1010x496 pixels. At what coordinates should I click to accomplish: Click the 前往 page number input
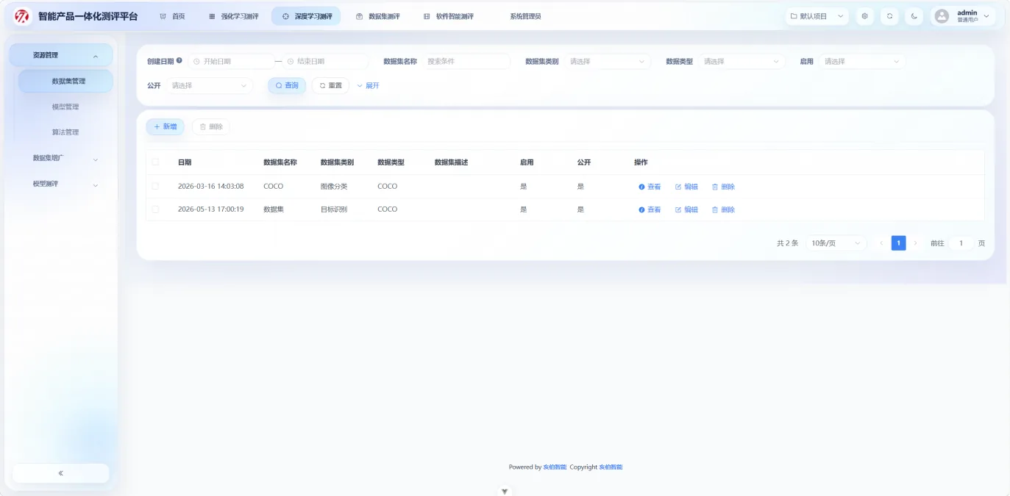pos(961,243)
